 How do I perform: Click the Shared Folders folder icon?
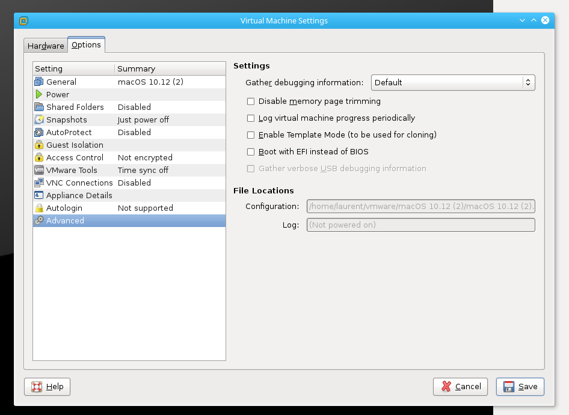pos(39,107)
